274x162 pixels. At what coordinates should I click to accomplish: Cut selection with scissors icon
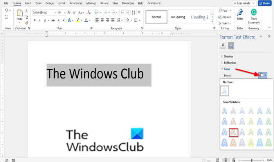(x=26, y=11)
